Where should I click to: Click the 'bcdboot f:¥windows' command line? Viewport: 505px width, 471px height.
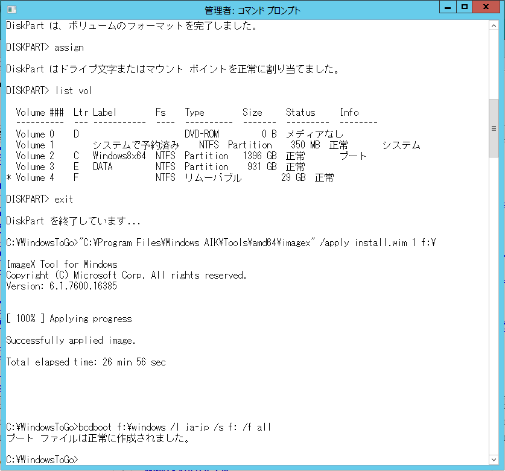pos(139,427)
